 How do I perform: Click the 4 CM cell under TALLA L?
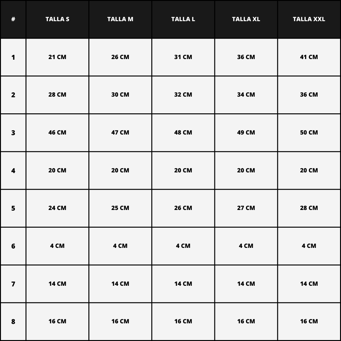coord(183,246)
